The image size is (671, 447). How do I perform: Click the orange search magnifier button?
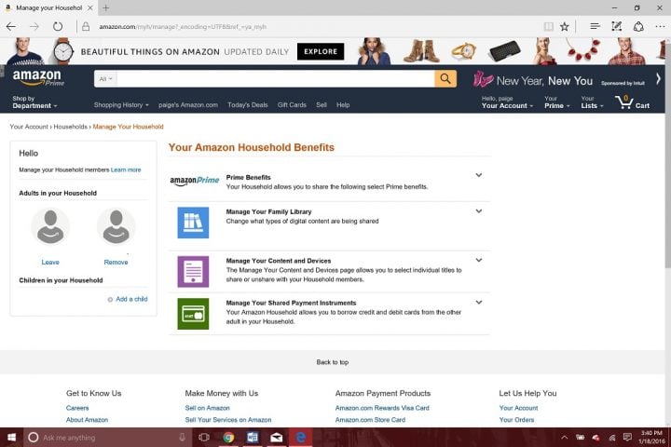(x=445, y=79)
